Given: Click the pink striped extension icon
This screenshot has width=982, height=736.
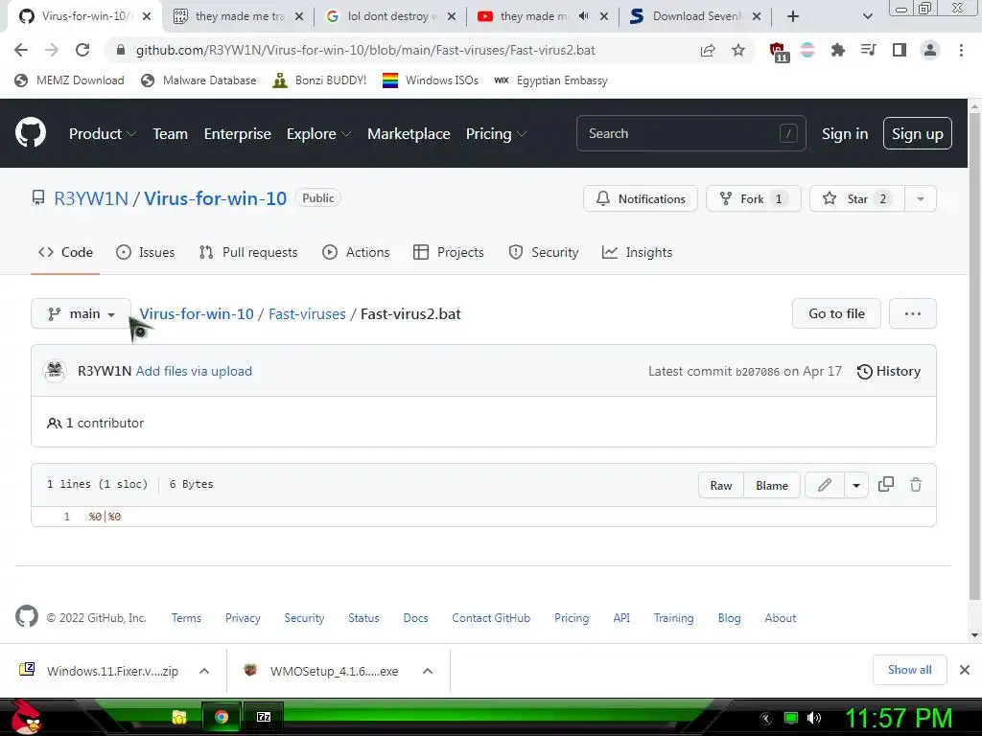Looking at the screenshot, I should pyautogui.click(x=807, y=50).
